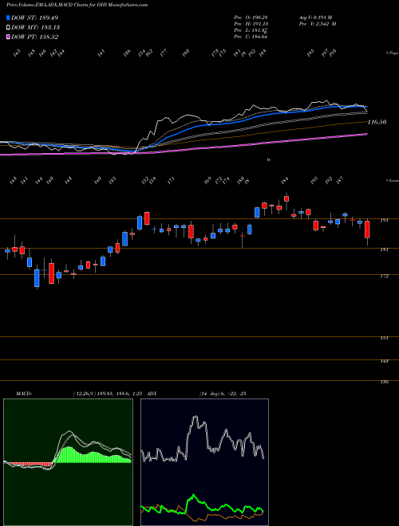Image resolution: width=399 pixels, height=526 pixels.
Task: Click the Avg V: 6.191 M value
Action: pyautogui.click(x=315, y=17)
